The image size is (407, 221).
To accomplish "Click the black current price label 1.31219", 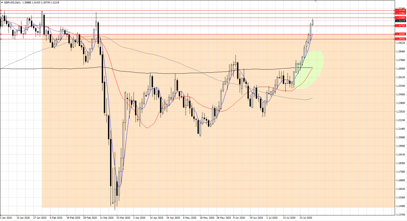I will pos(399,21).
